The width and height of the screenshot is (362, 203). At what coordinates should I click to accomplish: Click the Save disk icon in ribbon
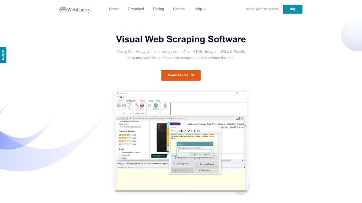point(124,106)
